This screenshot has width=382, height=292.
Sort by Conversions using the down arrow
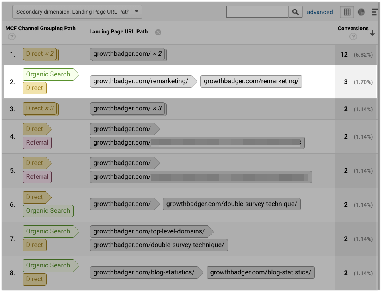pyautogui.click(x=372, y=33)
